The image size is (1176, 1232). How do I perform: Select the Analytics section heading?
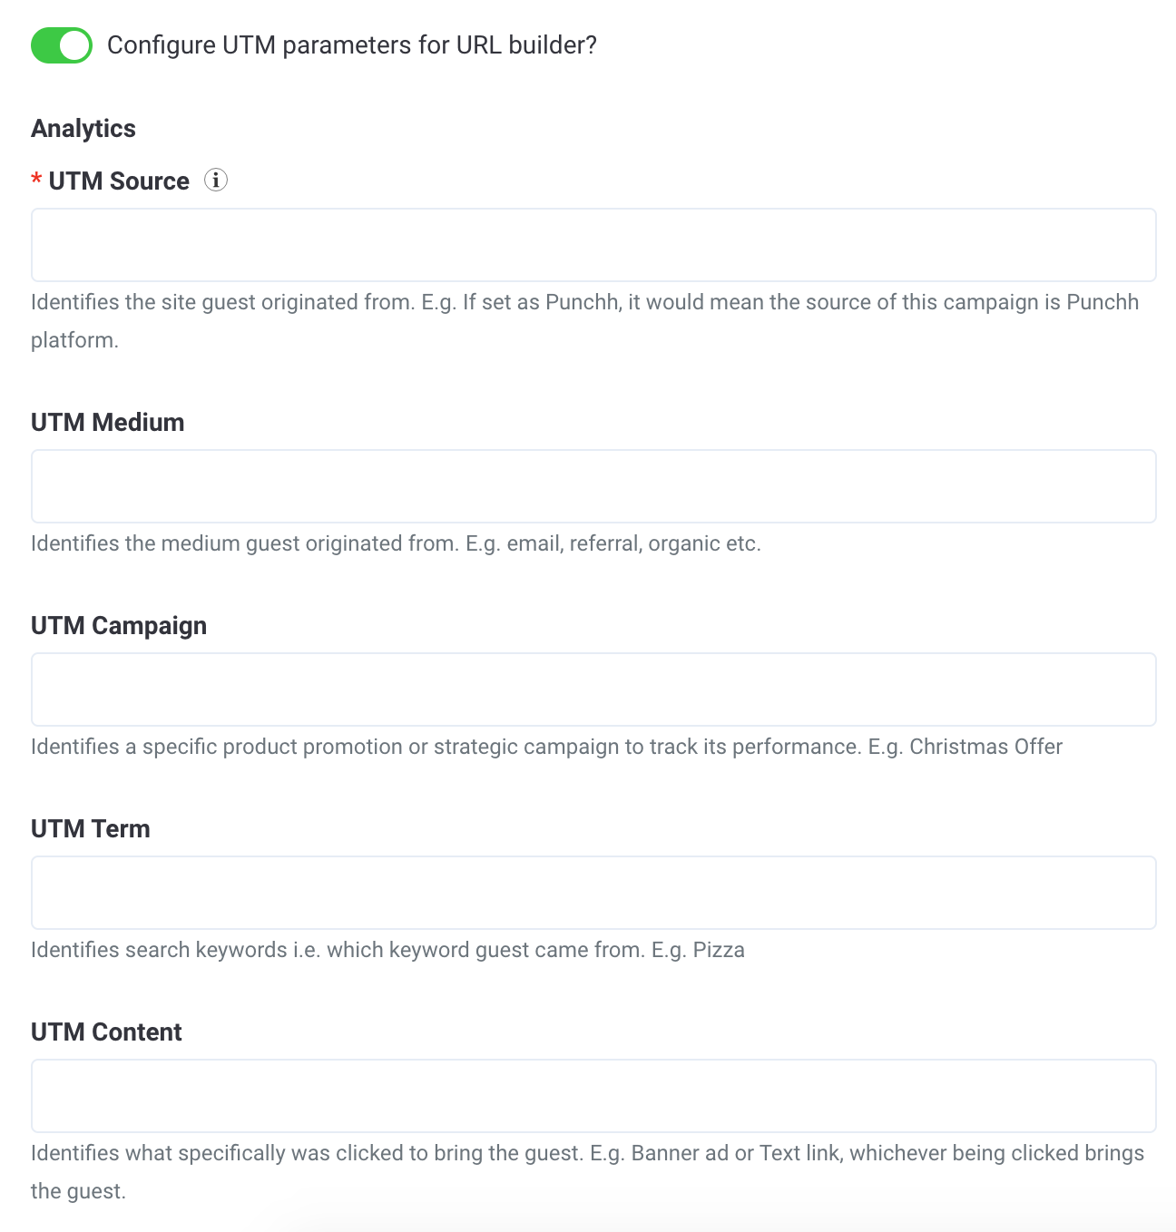pyautogui.click(x=83, y=128)
